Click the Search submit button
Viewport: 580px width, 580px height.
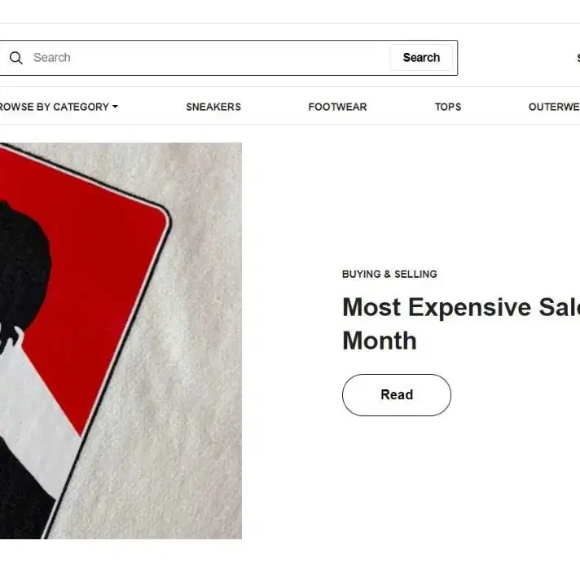(x=421, y=58)
